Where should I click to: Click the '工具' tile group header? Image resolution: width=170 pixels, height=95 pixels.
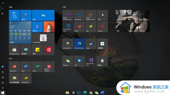point(64,7)
